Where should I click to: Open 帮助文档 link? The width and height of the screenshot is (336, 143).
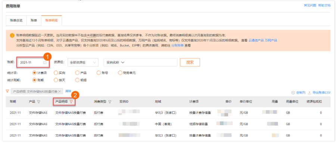pyautogui.click(x=324, y=6)
